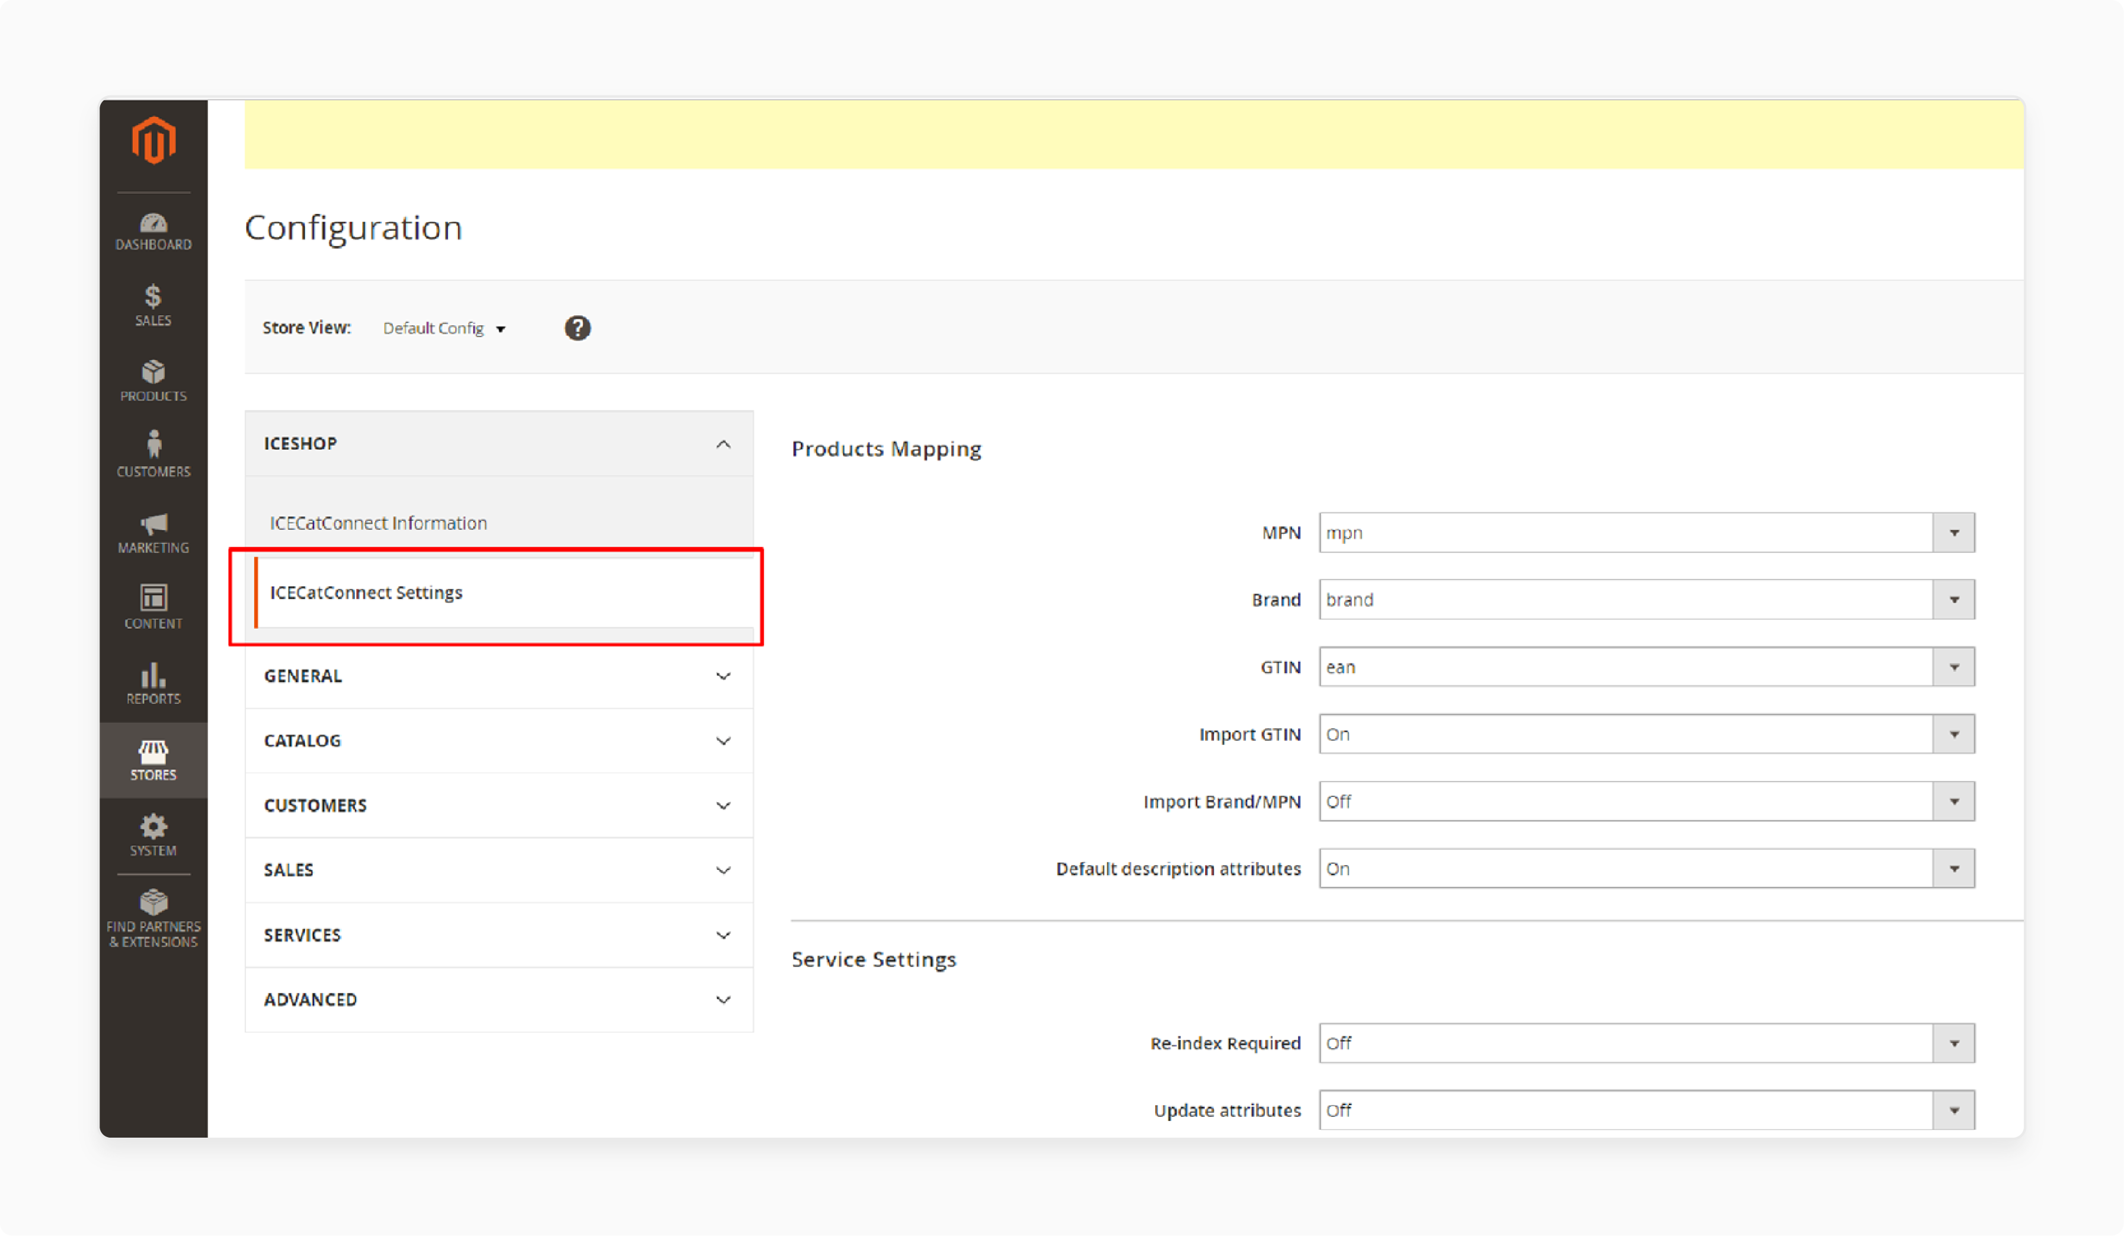2124x1236 pixels.
Task: Expand the ADVANCED configuration section
Action: [x=499, y=1000]
